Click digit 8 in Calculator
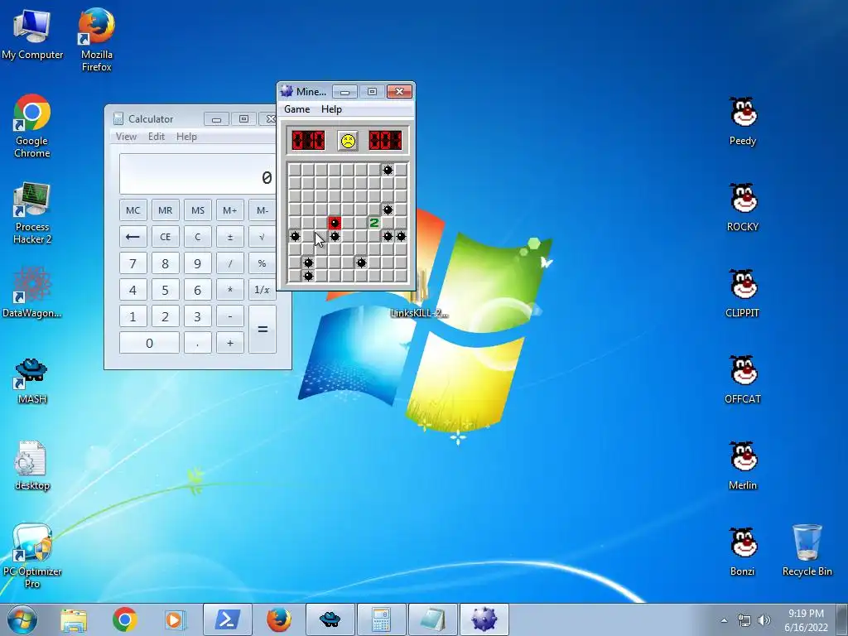This screenshot has width=848, height=636. point(165,263)
